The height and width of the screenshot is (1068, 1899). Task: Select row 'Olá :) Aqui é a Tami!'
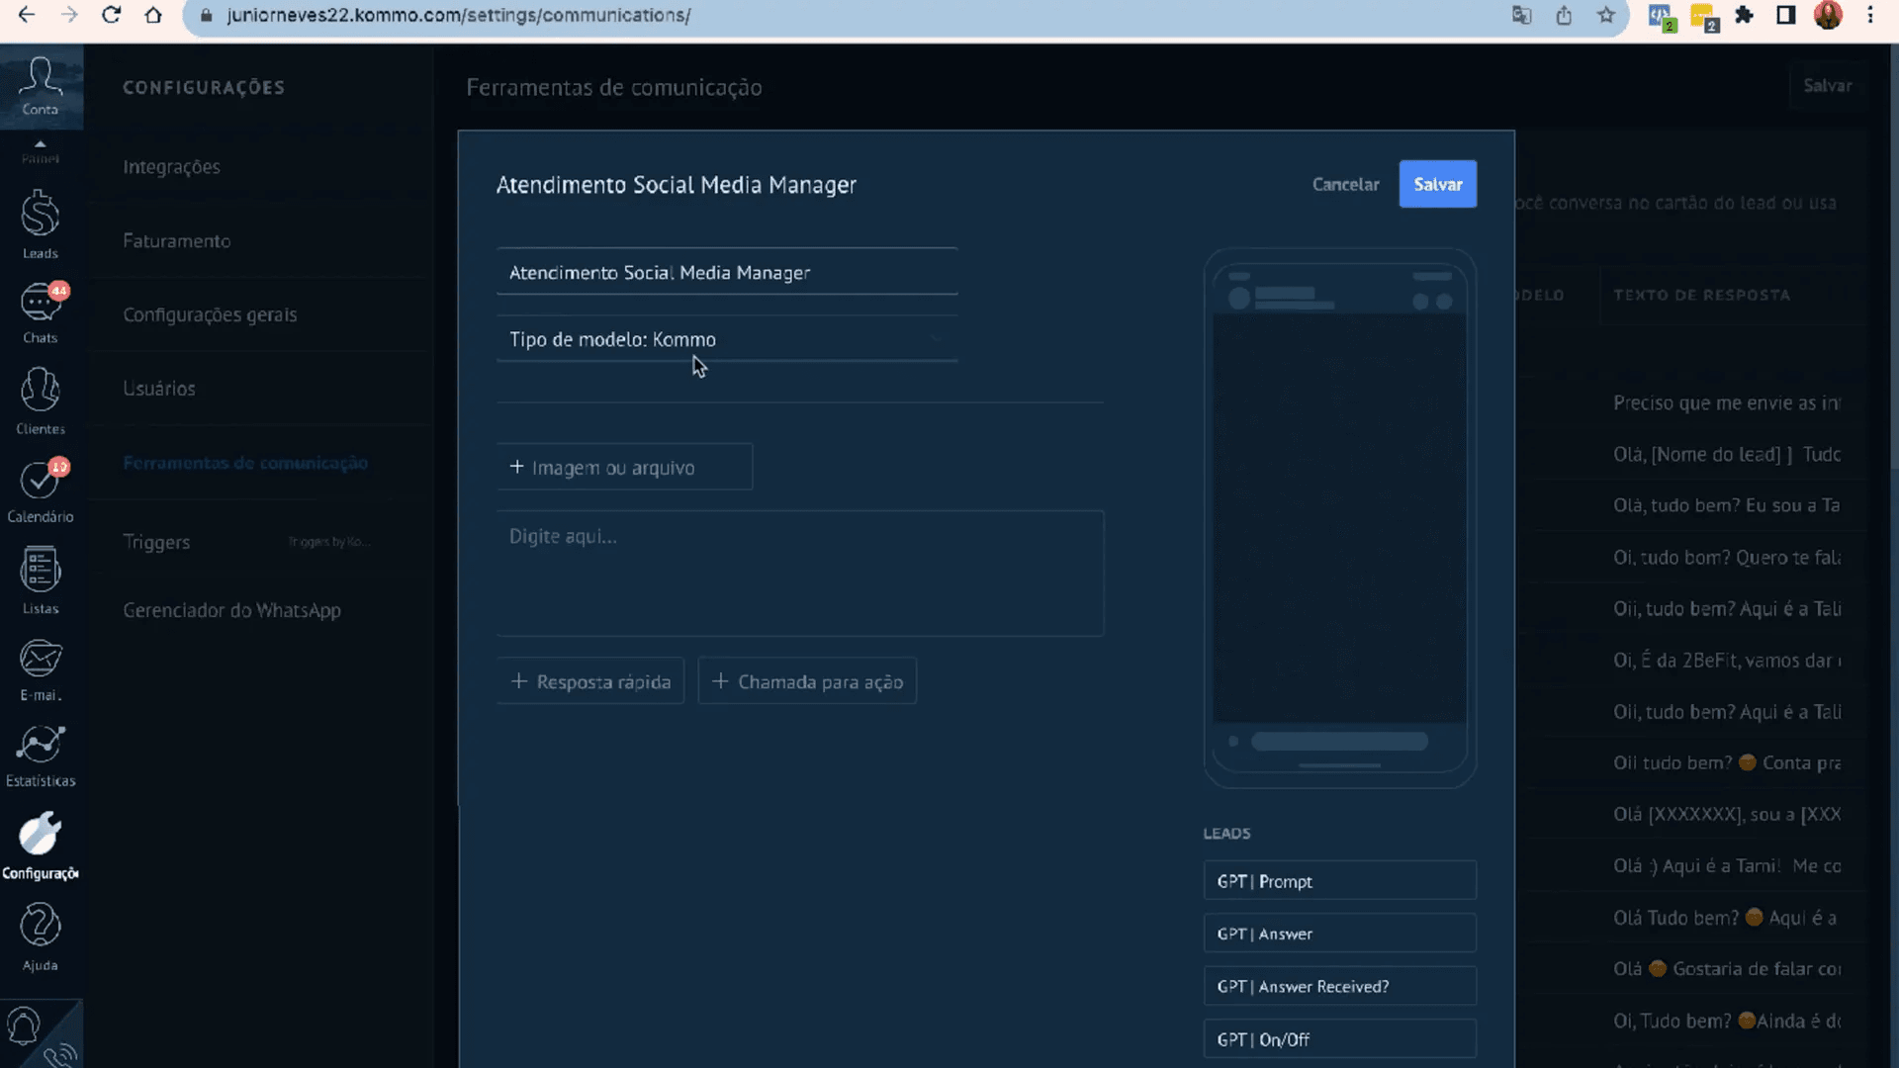(1727, 866)
